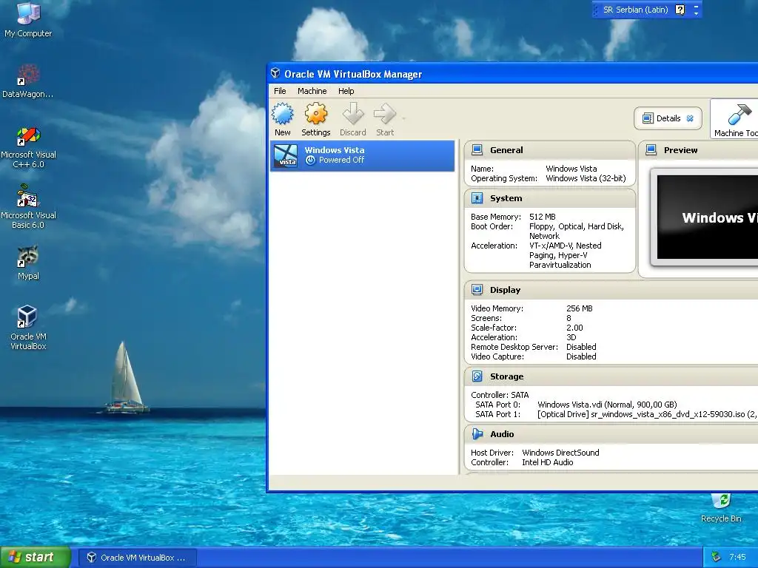Select the Mypal raccoon desktop icon
The width and height of the screenshot is (758, 568).
(x=28, y=263)
